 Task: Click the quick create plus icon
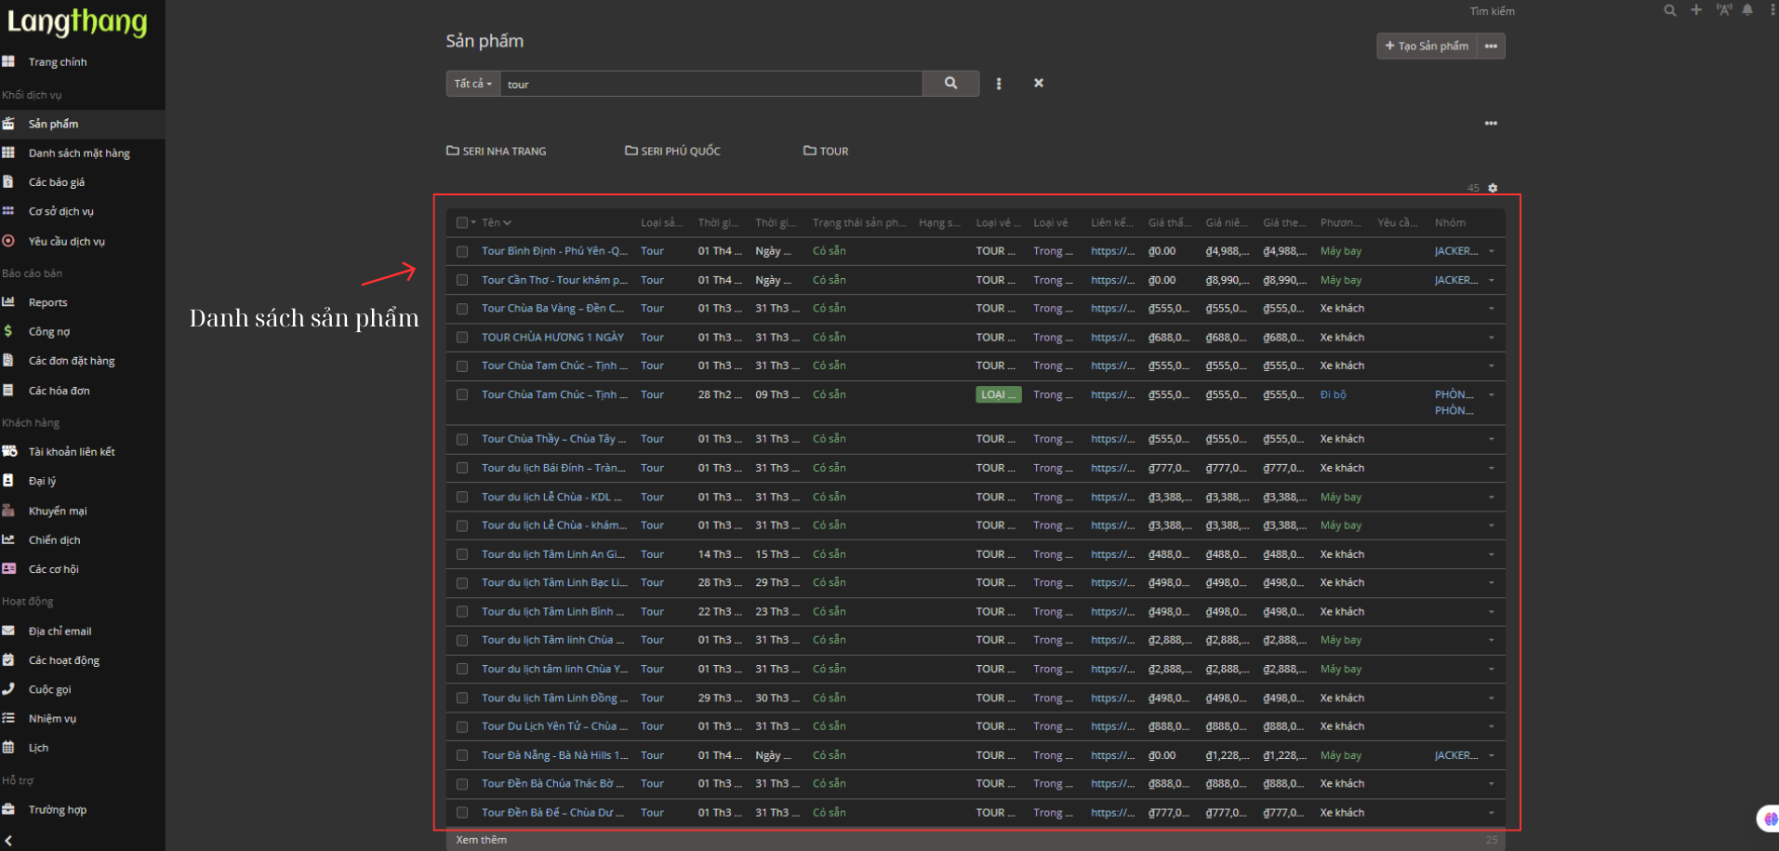pos(1696,10)
